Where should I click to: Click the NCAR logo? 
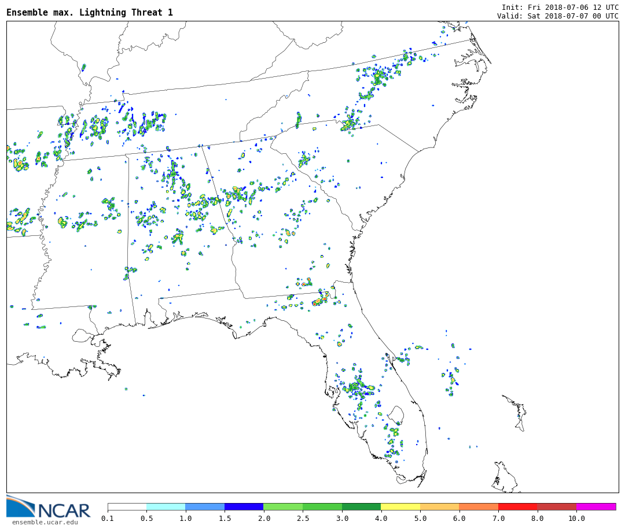point(49,507)
